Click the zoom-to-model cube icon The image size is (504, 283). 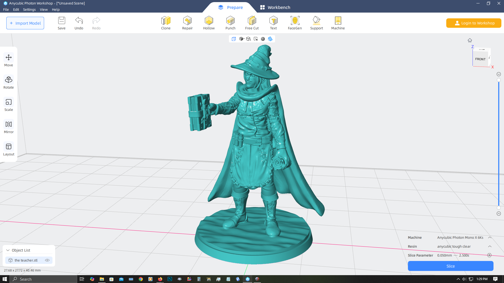point(248,39)
